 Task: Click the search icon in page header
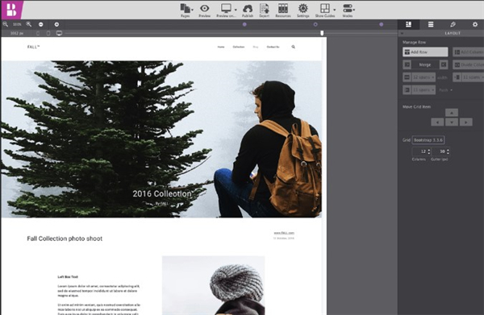[x=294, y=47]
